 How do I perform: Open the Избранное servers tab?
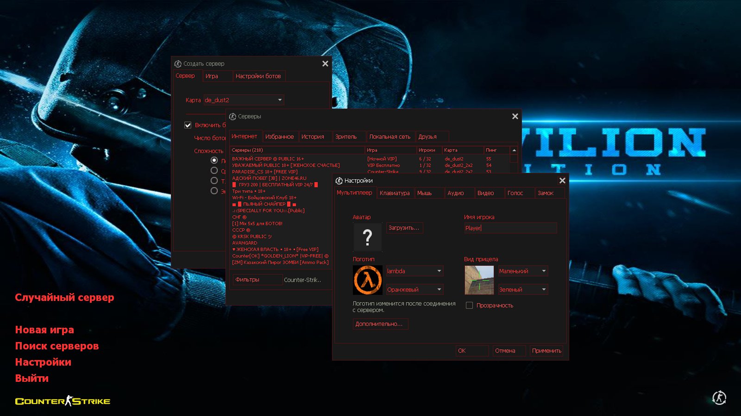pyautogui.click(x=279, y=137)
